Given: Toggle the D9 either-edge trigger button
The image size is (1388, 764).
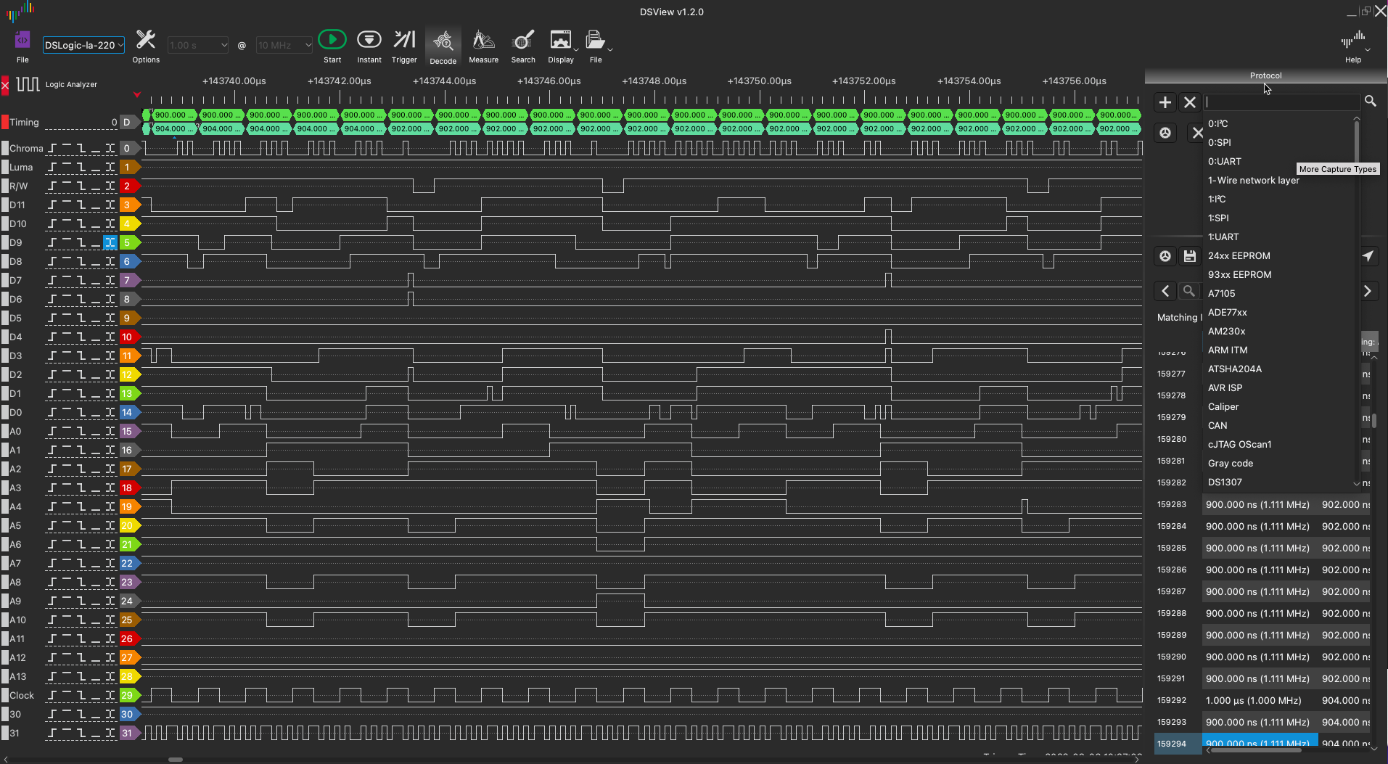Looking at the screenshot, I should pyautogui.click(x=110, y=242).
